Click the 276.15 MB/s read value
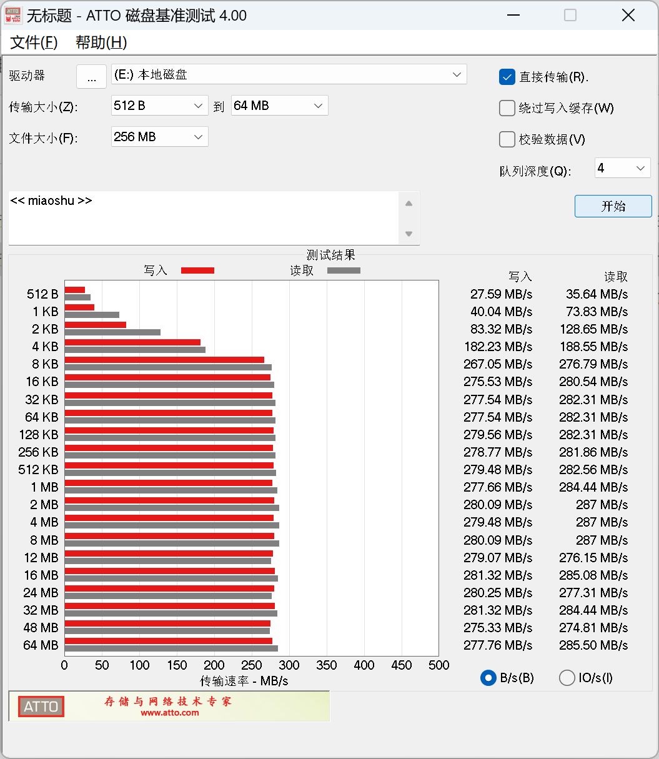659x759 pixels. point(593,557)
